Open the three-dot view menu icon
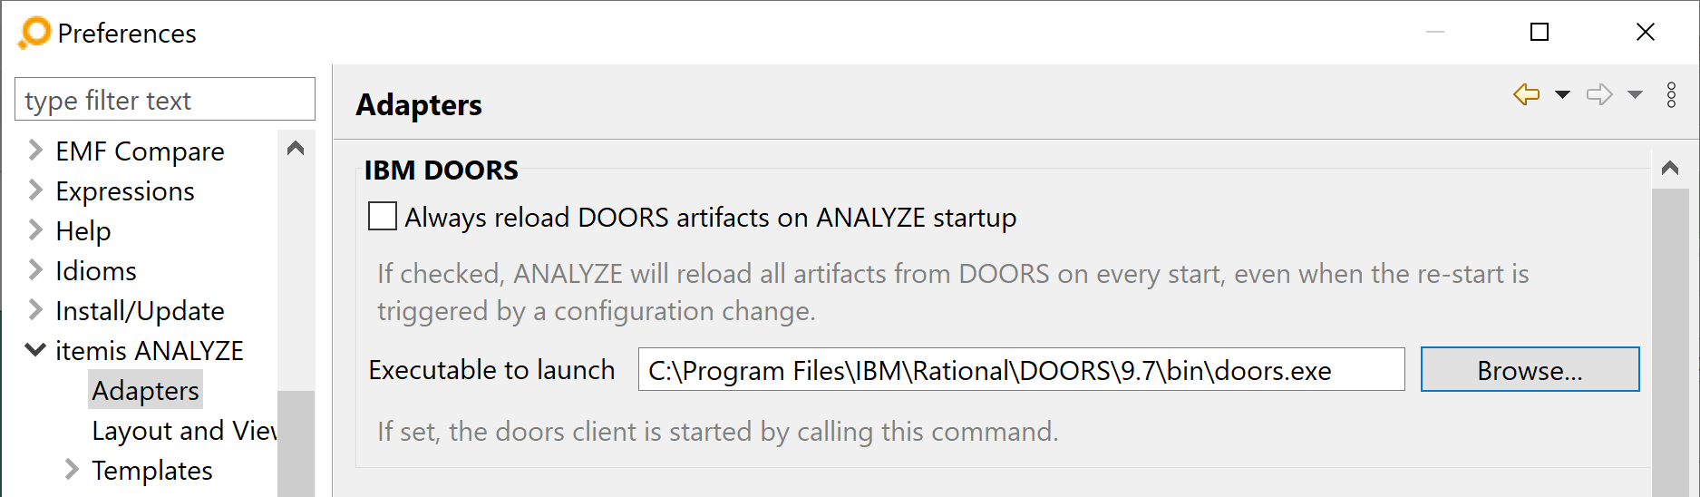 (x=1671, y=94)
